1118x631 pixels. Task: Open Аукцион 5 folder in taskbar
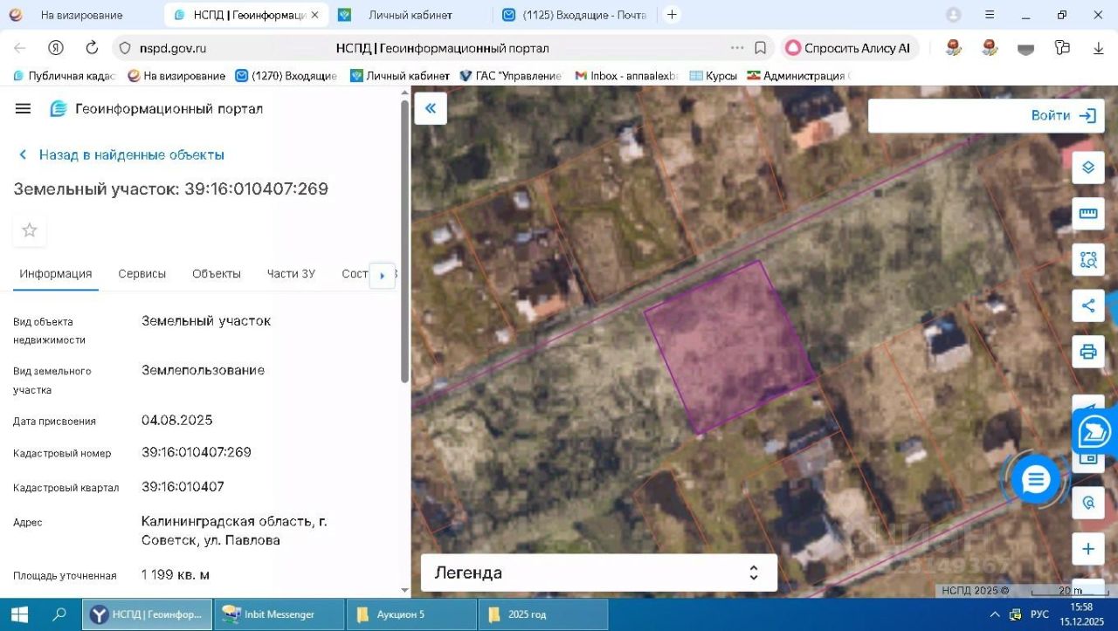[x=412, y=614]
